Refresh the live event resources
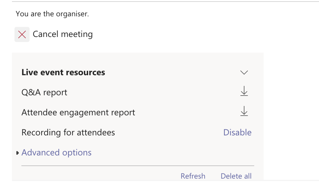 193,176
